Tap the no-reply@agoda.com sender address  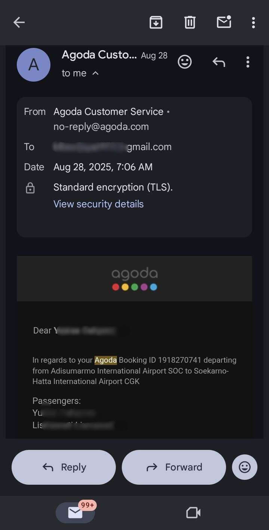(x=101, y=127)
